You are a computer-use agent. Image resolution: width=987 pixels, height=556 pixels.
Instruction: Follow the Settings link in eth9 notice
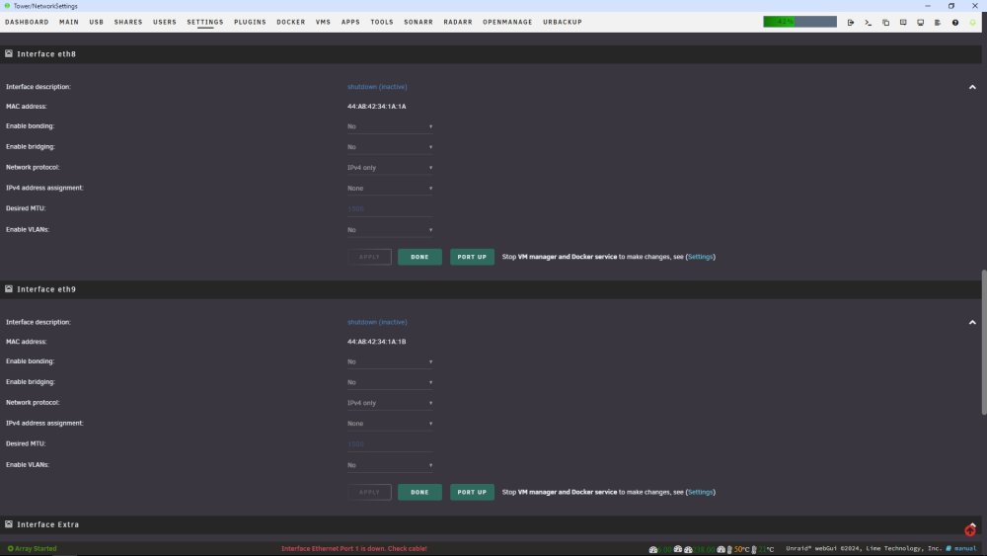coord(700,493)
